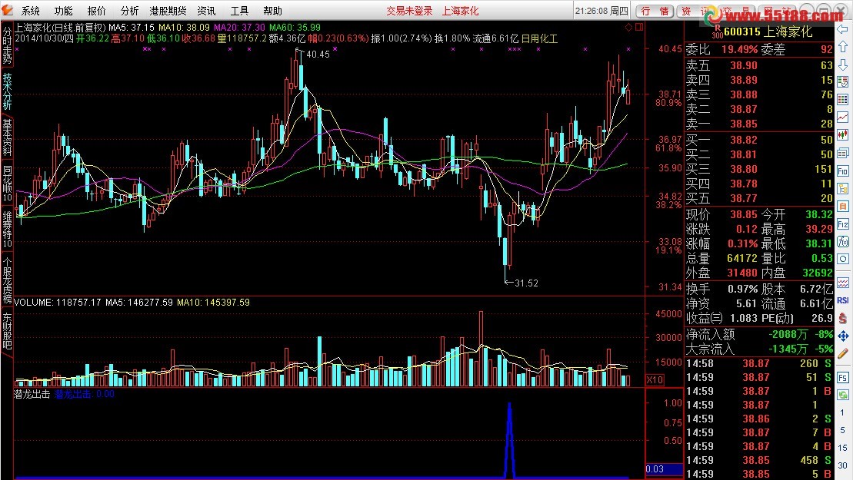Click the 14:59 trade row with volume 458
Screen dimensions: 853x480
[758, 460]
